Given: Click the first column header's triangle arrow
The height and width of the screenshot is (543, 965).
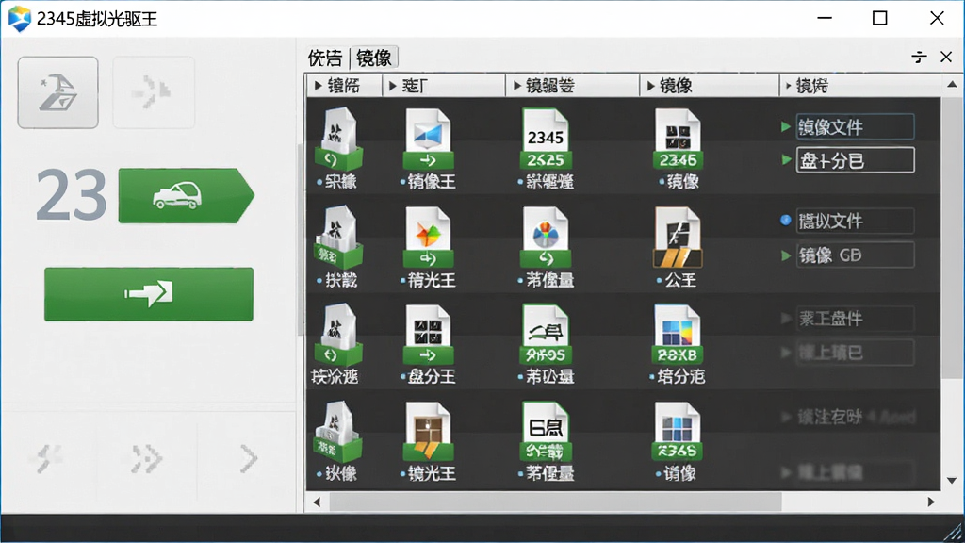Looking at the screenshot, I should click(x=319, y=86).
